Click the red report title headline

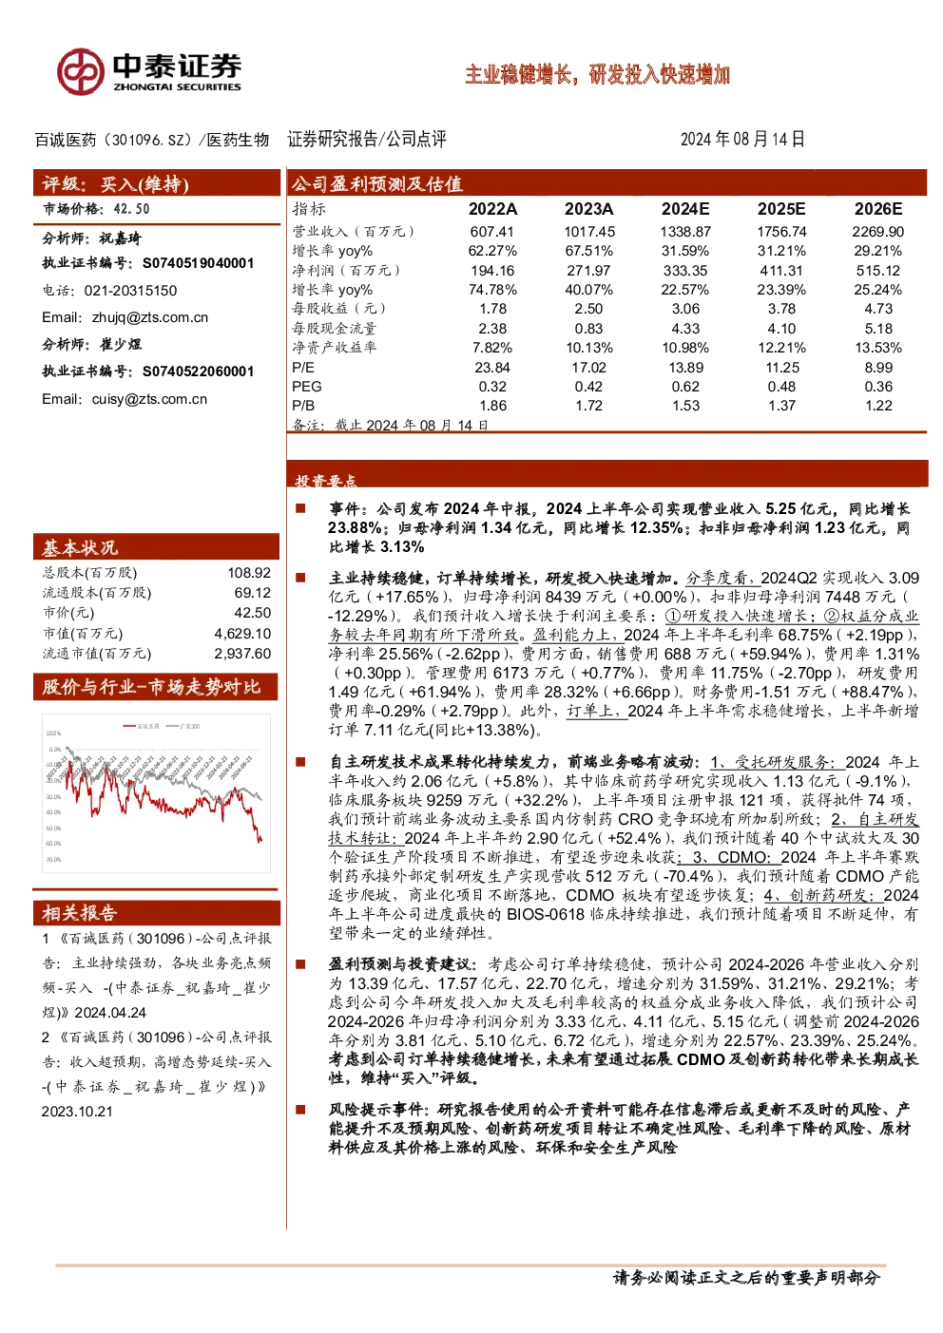[x=597, y=74]
